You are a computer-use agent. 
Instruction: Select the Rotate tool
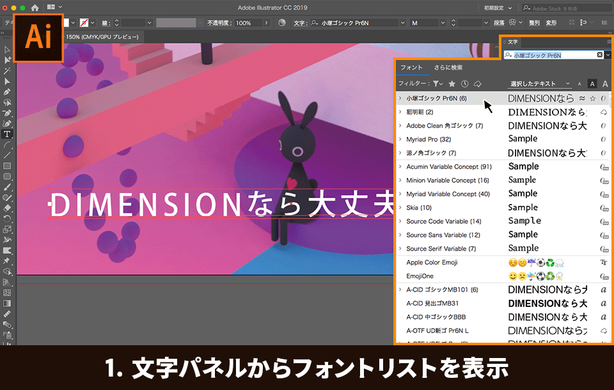click(6, 219)
